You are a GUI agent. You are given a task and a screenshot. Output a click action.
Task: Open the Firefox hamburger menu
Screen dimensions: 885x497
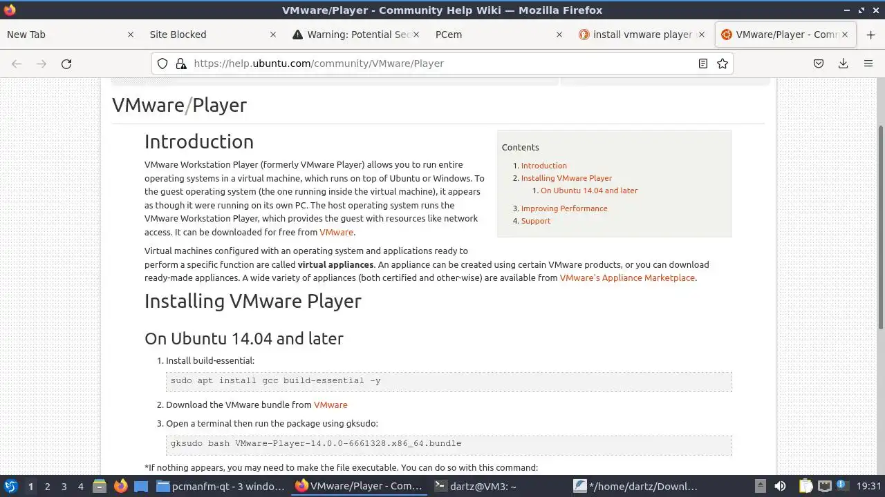coord(868,64)
